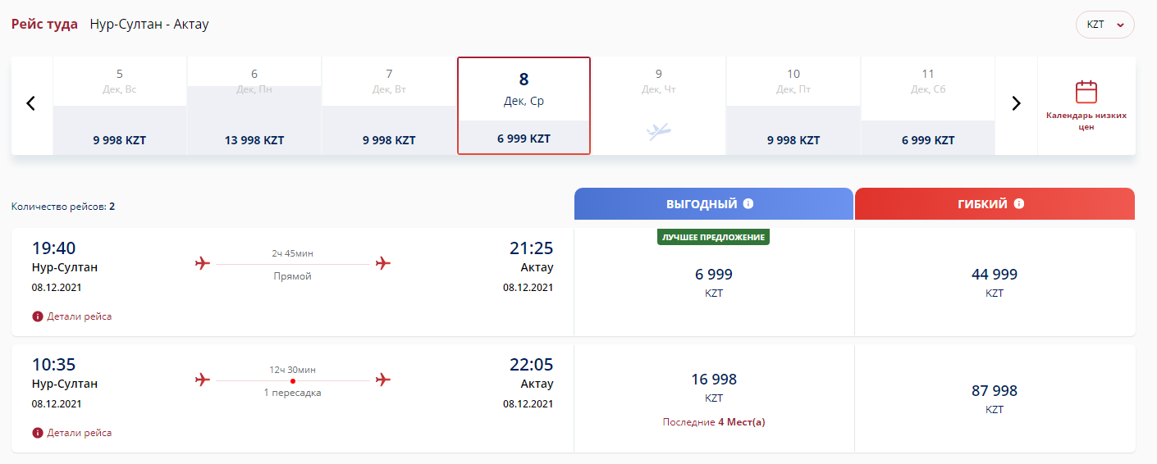Select the 5 Dec date tab
Viewport: 1157px width, 464px height.
pyautogui.click(x=120, y=105)
